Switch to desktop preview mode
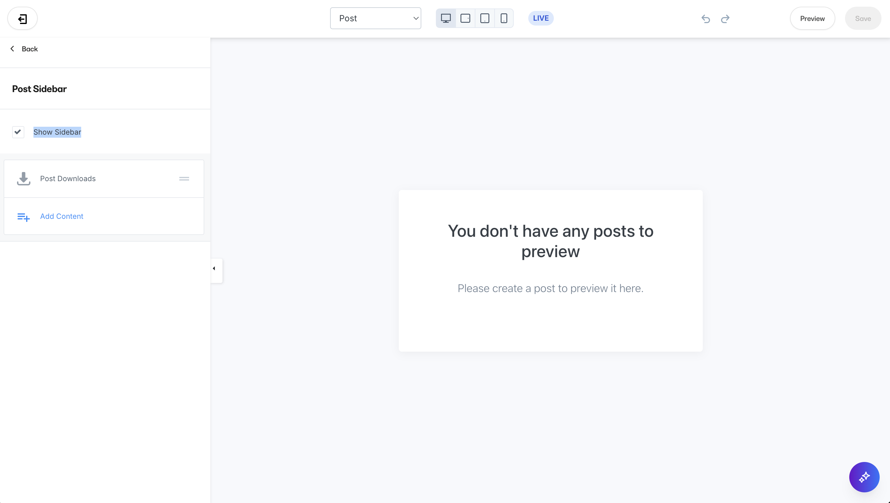 pyautogui.click(x=446, y=18)
